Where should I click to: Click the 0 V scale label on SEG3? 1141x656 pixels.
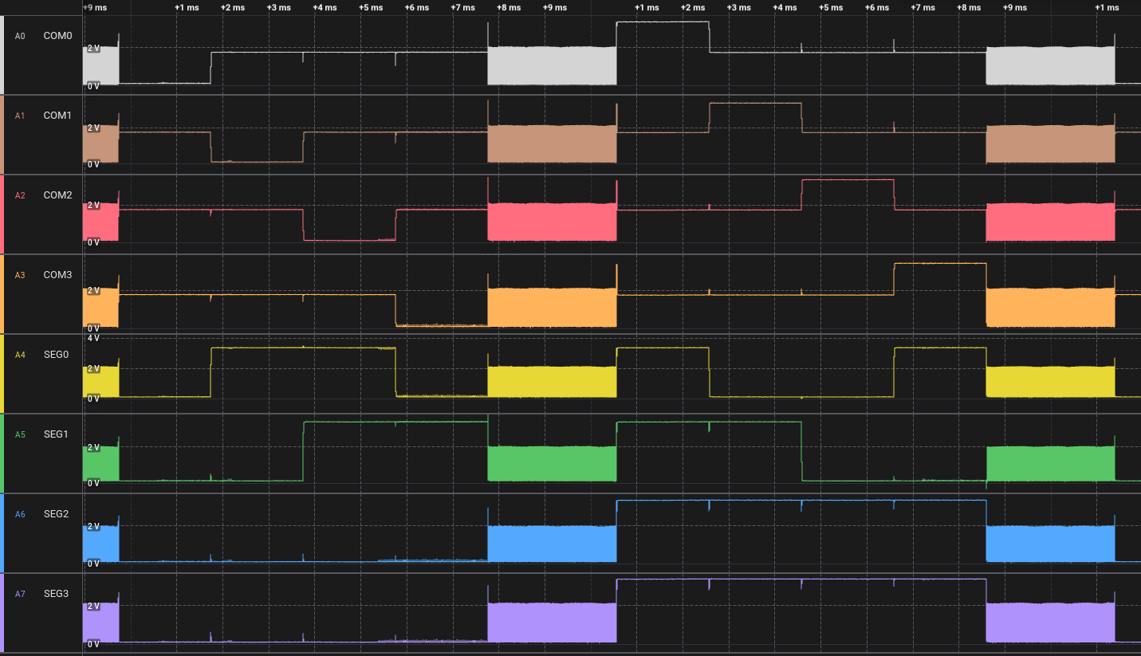coord(93,643)
